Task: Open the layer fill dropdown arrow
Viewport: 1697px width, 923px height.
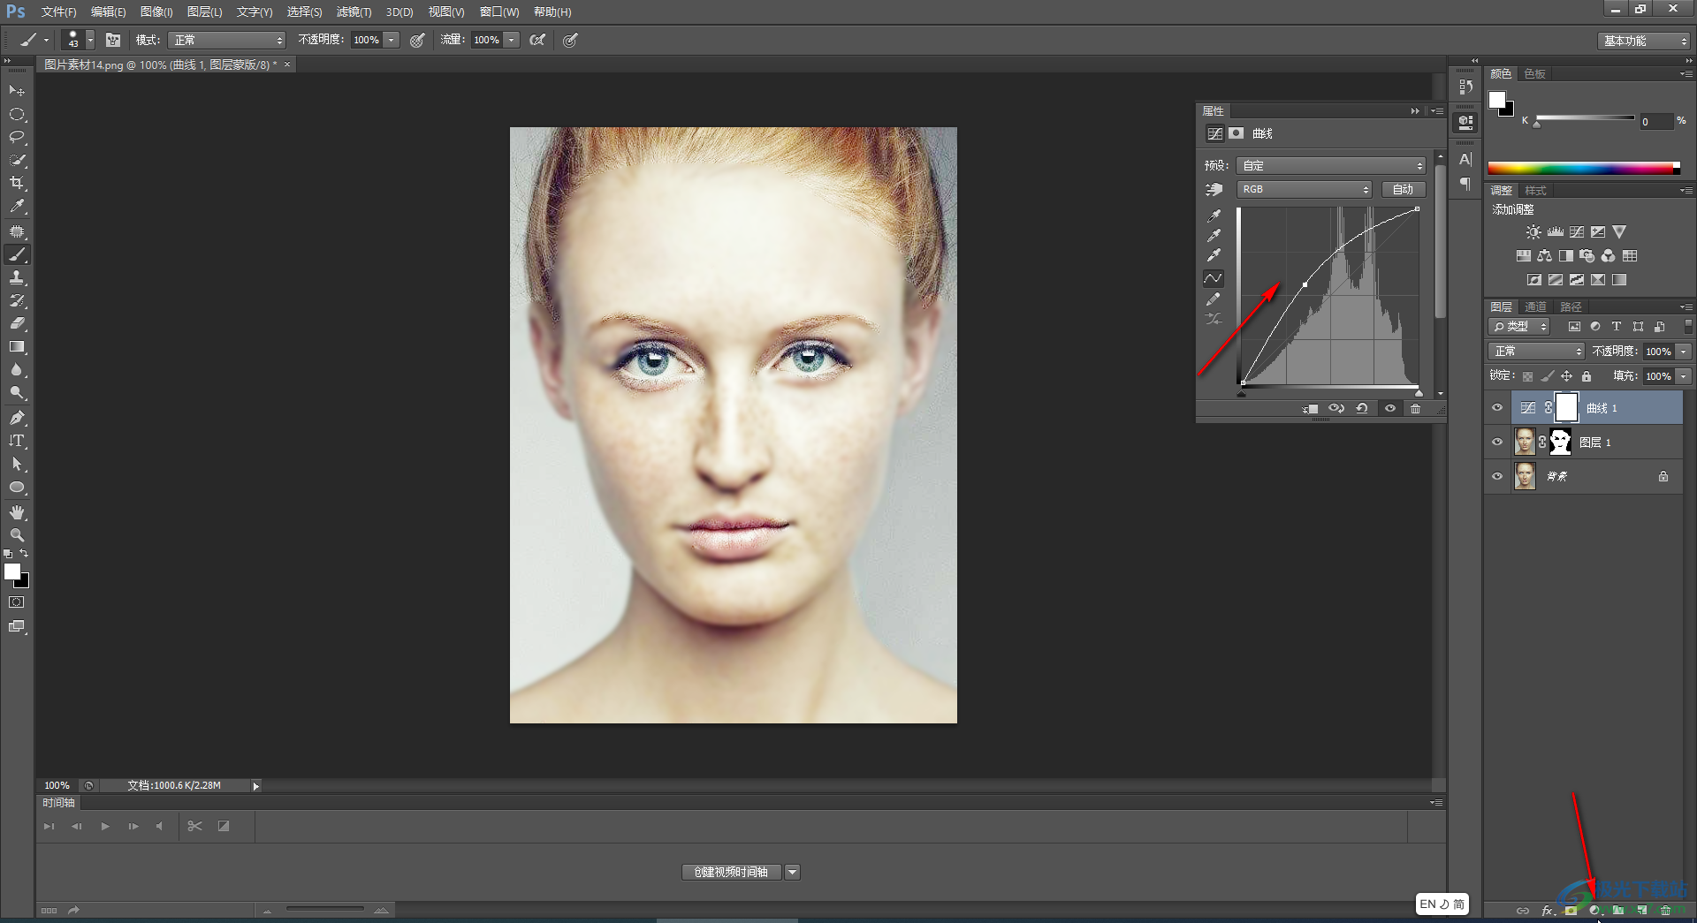Action: pos(1683,376)
